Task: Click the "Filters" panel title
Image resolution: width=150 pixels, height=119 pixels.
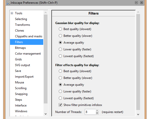Action: tap(93, 13)
